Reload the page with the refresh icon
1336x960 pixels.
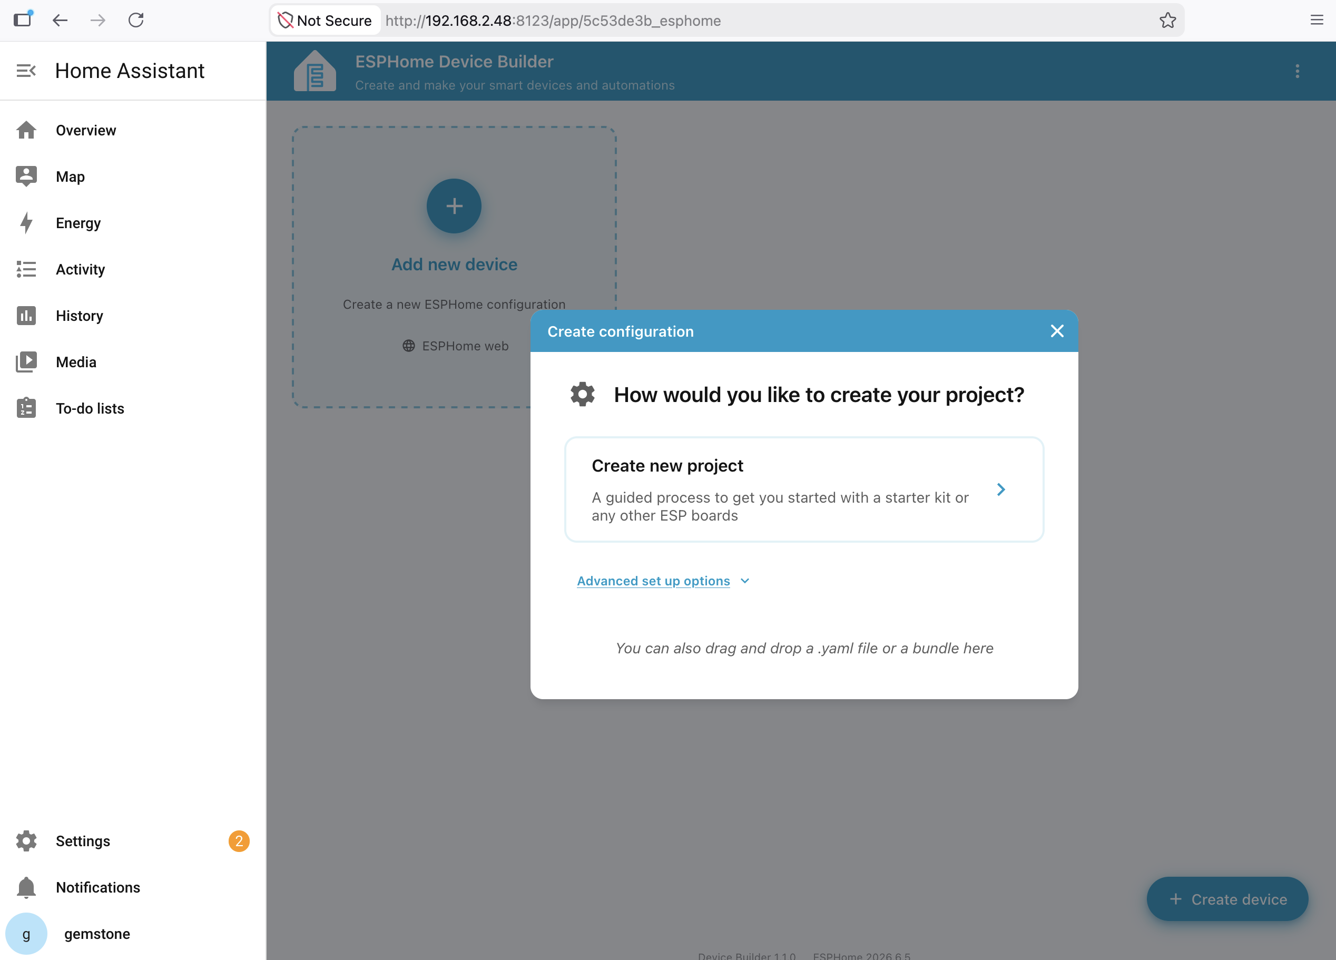coord(136,21)
